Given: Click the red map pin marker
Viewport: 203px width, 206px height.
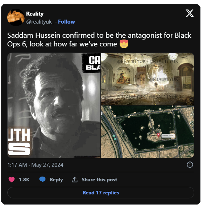Looking at the screenshot, I should coord(158,135).
